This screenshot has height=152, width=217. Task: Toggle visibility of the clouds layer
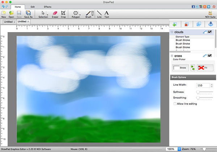pyautogui.click(x=210, y=32)
